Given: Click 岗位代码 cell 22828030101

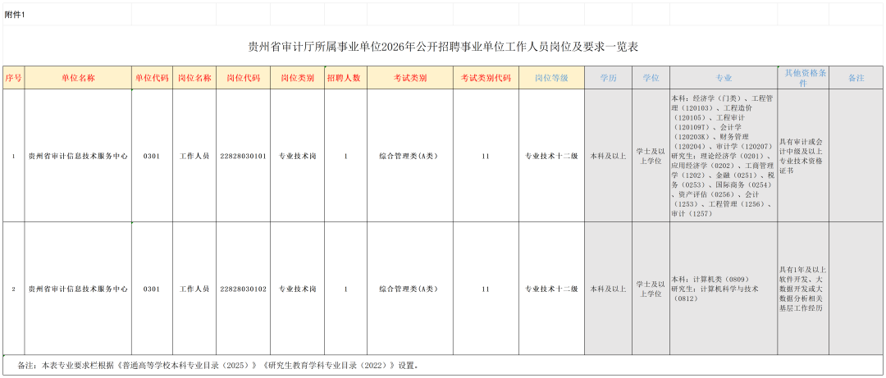Looking at the screenshot, I should click(244, 156).
